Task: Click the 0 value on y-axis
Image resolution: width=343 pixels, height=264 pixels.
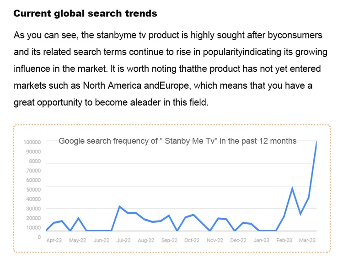Action: 39,237
